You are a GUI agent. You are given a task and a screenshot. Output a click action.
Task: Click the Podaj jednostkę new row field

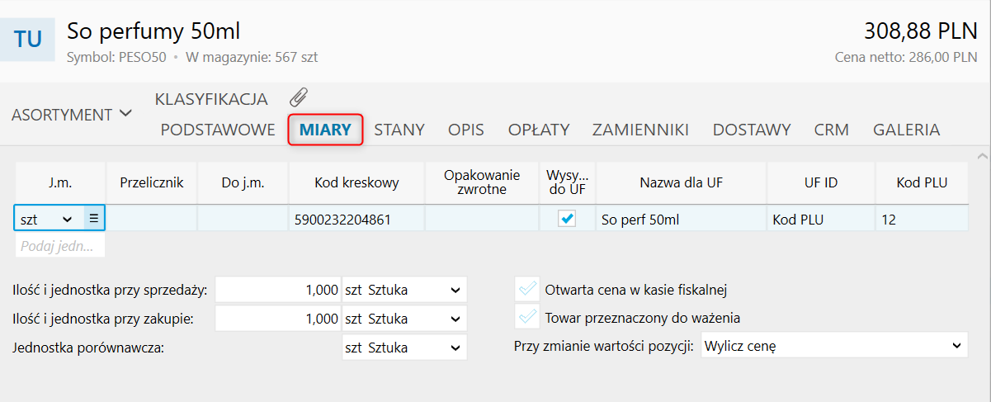coord(58,246)
